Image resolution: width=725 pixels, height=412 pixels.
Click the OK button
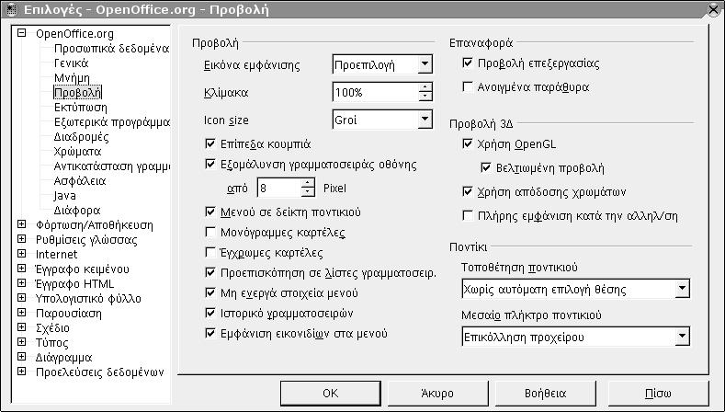click(331, 394)
